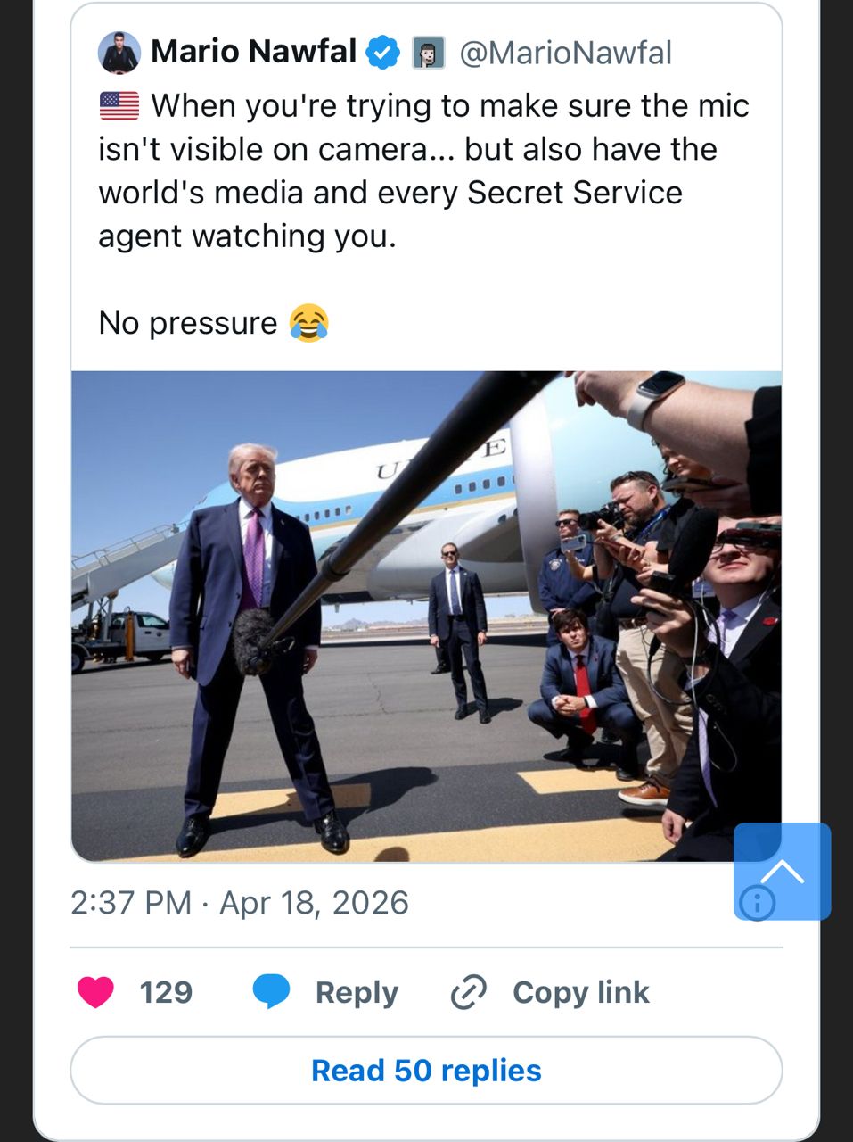Click Mario Nawfal's profile avatar
This screenshot has width=853, height=1142.
119,53
